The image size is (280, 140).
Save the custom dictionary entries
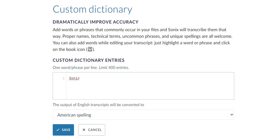(x=63, y=130)
